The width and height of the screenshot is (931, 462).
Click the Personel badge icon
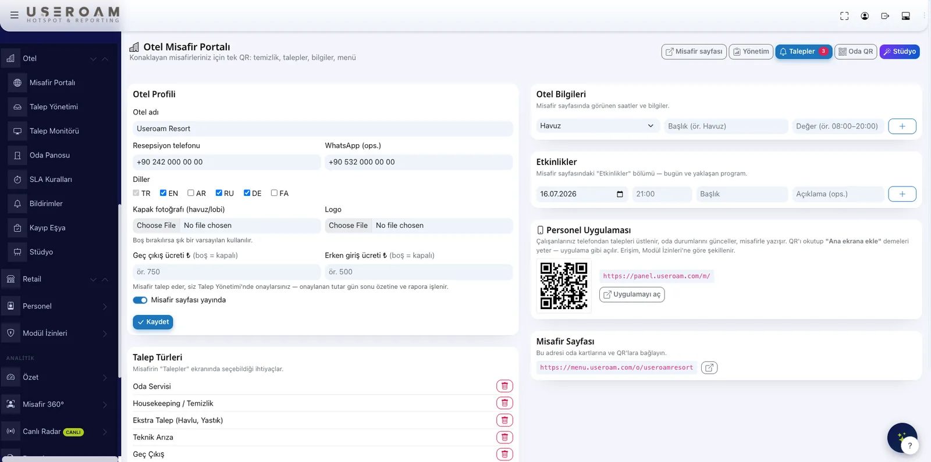(10, 306)
